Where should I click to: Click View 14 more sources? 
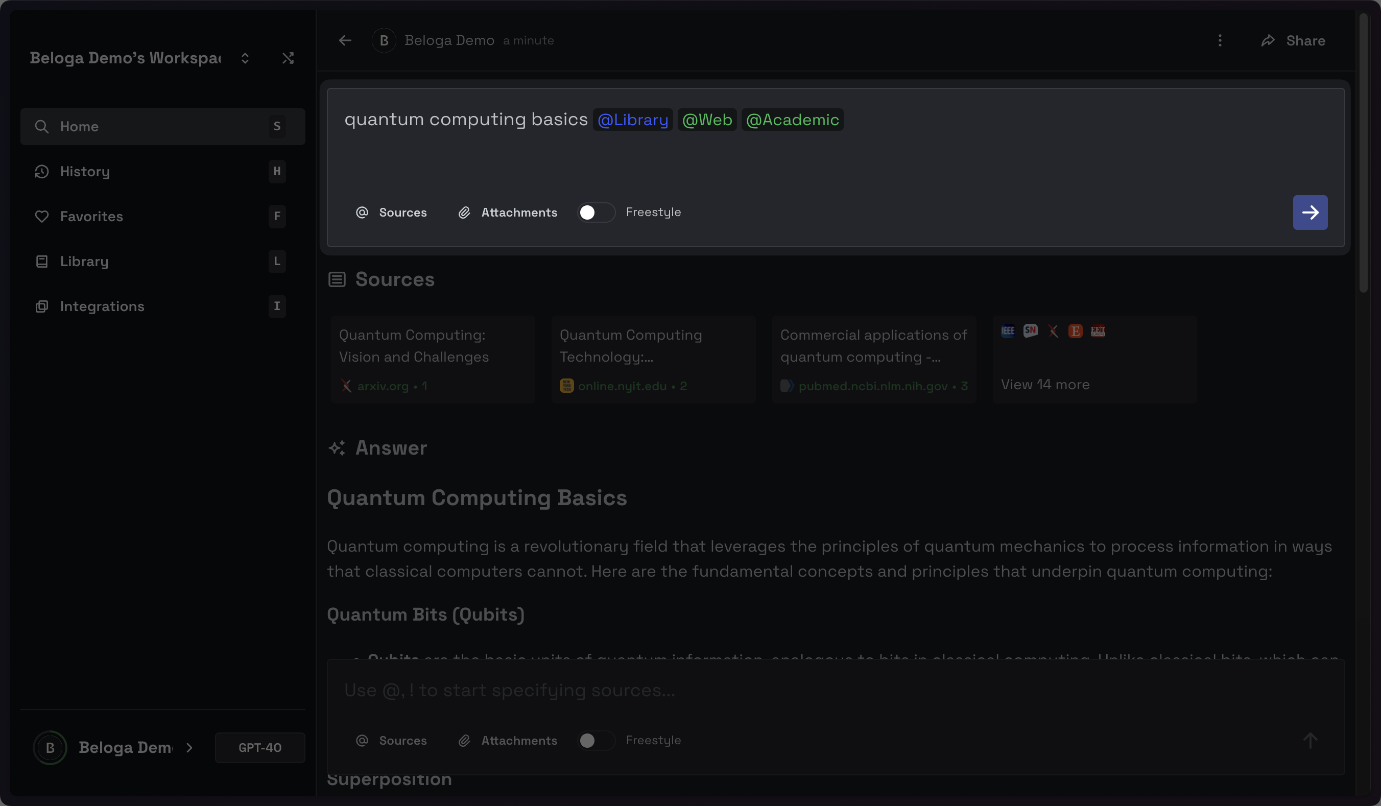point(1044,385)
